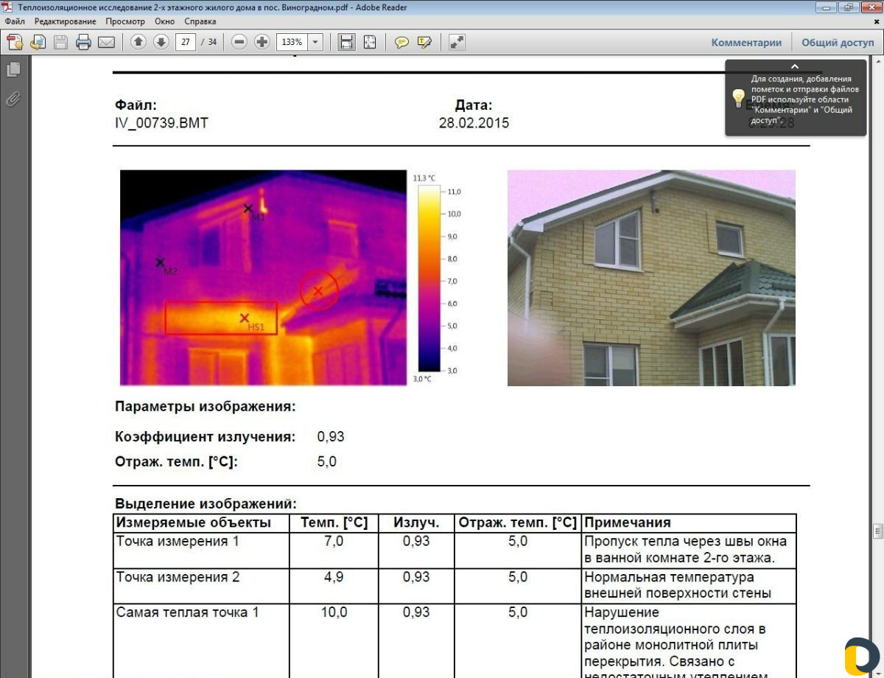The width and height of the screenshot is (884, 678).
Task: Click the diskette-shaped icon right of the zoom box
Action: click(346, 42)
